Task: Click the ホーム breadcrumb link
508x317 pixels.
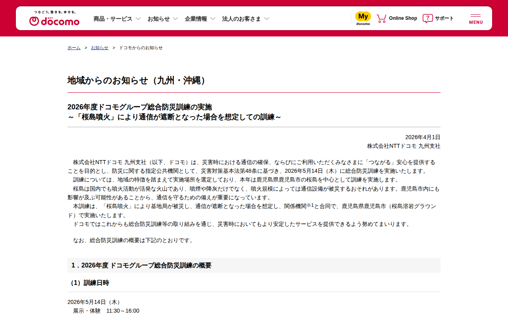Action: click(74, 48)
